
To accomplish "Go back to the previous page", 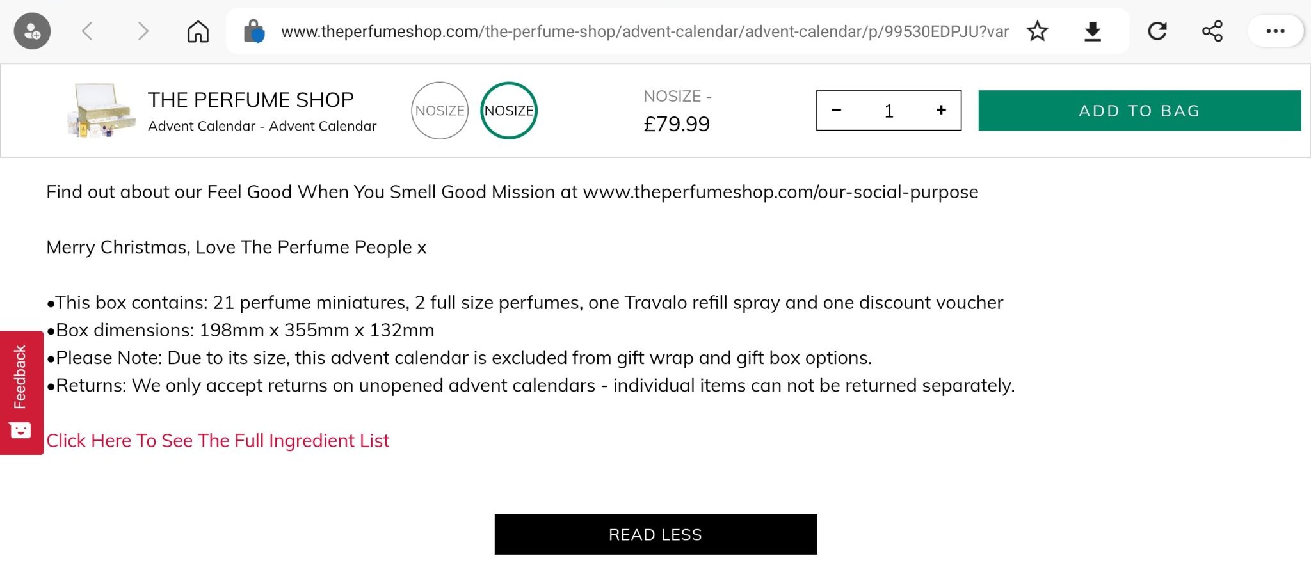I will point(88,31).
